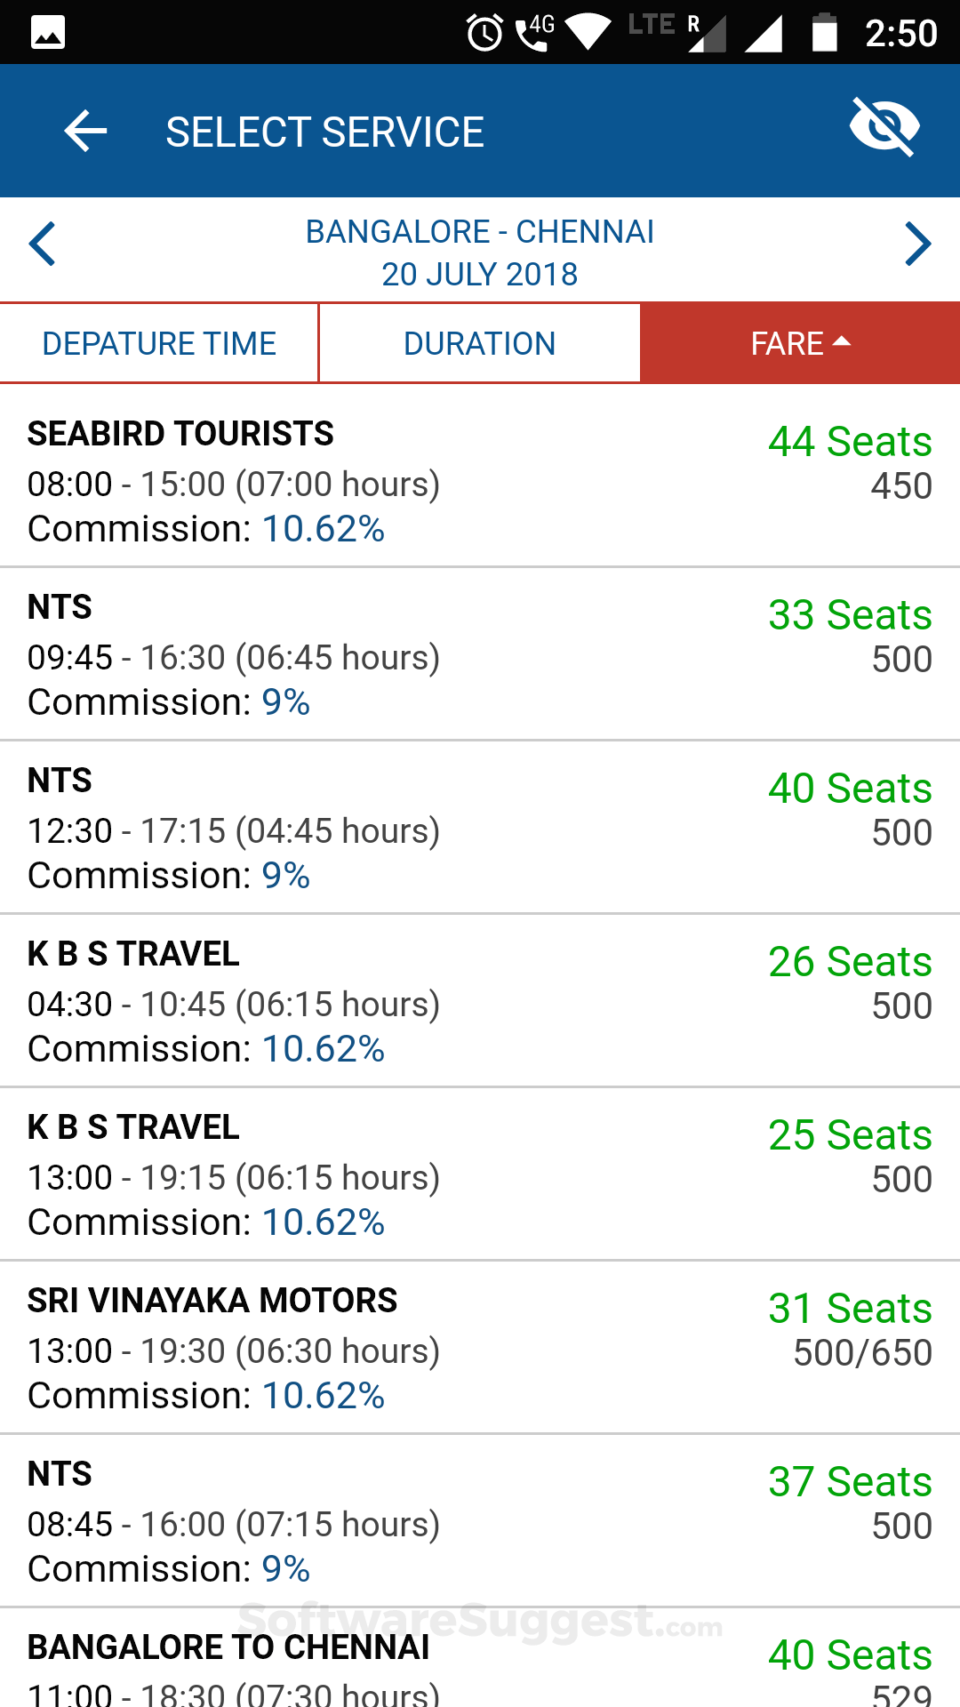Viewport: 960px width, 1707px height.
Task: Go to previous date with left chevron
Action: 43,244
